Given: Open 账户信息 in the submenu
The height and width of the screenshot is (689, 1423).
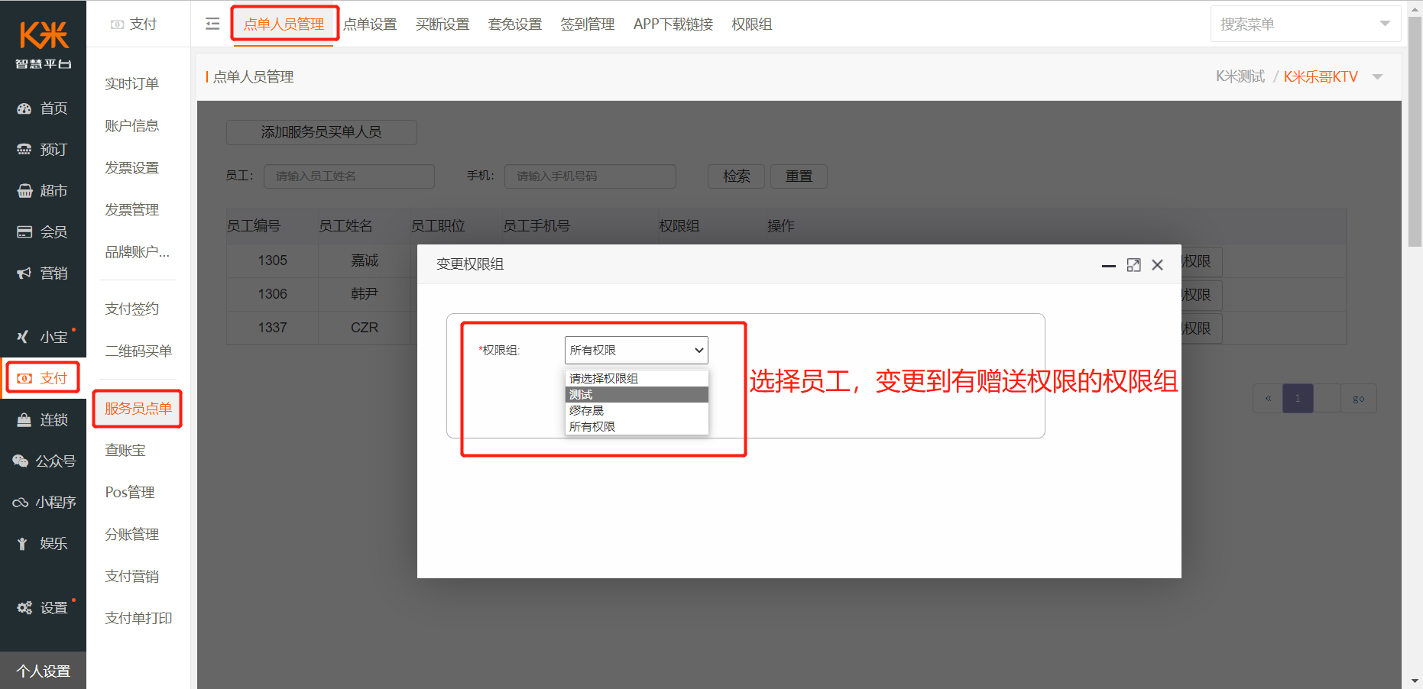Looking at the screenshot, I should pyautogui.click(x=131, y=126).
